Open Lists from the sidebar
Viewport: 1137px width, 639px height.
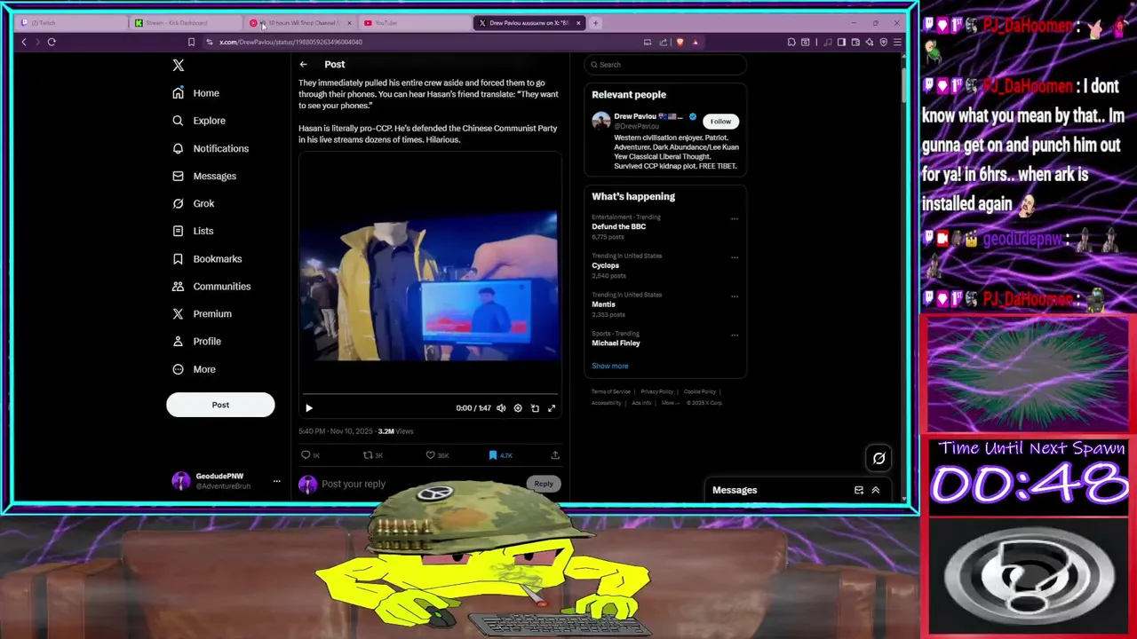coord(192,231)
